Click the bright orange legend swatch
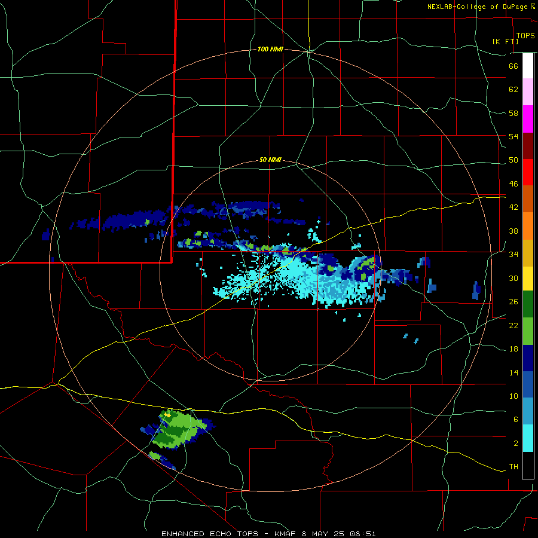Image resolution: width=538 pixels, height=538 pixels. point(528,226)
